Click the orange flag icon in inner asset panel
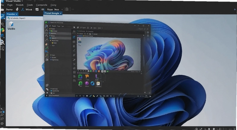The image size is (237, 130). click(87, 77)
